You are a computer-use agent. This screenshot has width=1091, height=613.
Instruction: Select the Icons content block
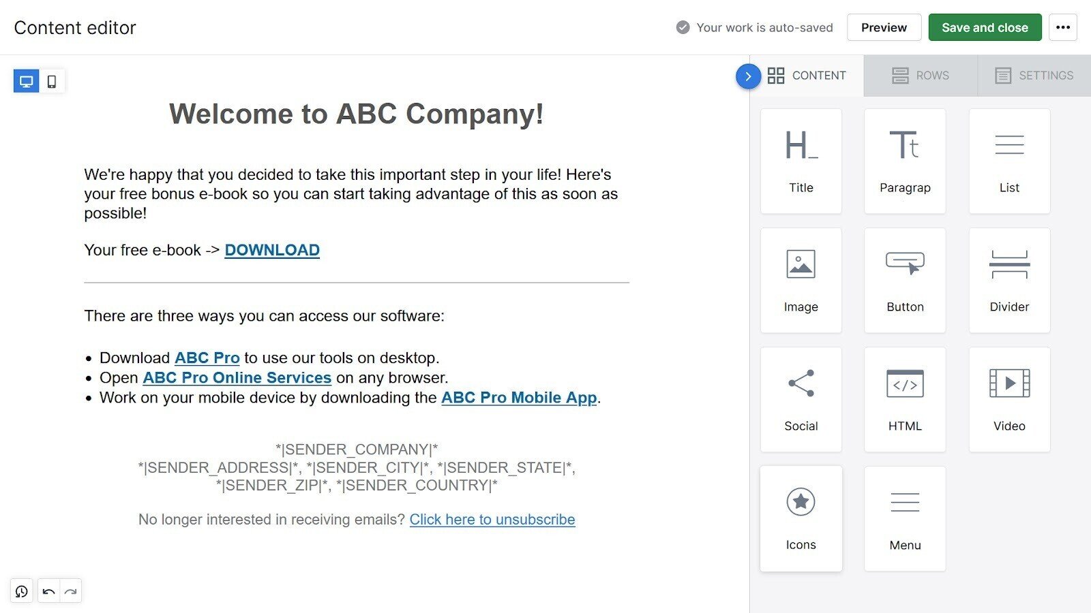click(x=801, y=518)
